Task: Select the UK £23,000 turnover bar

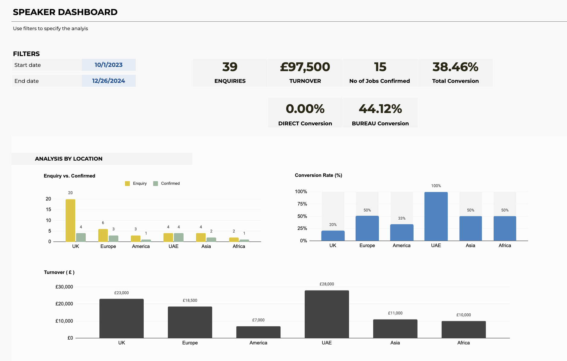Action: click(121, 318)
